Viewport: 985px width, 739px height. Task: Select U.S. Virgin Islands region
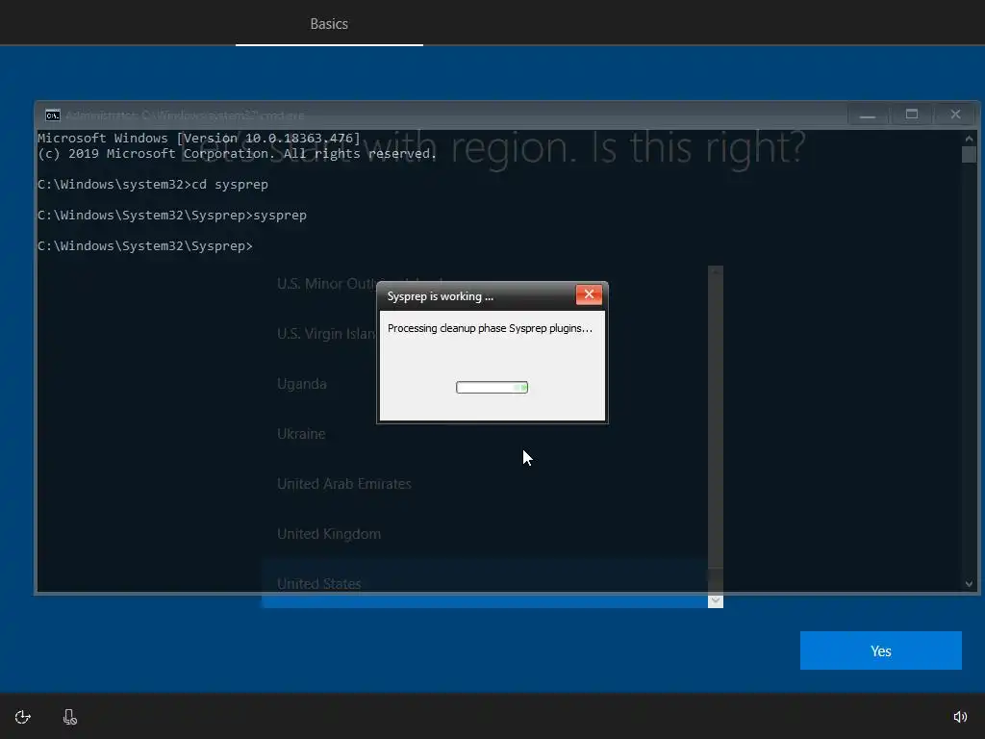coord(485,333)
